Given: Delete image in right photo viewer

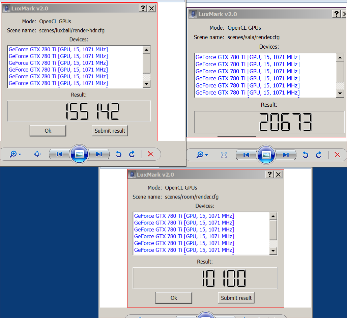Looking at the screenshot, I should (337, 155).
